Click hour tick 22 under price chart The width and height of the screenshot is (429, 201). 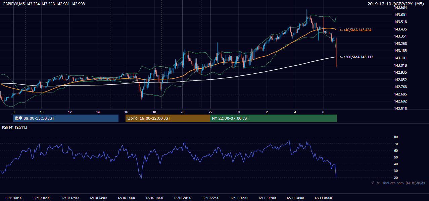(210, 112)
